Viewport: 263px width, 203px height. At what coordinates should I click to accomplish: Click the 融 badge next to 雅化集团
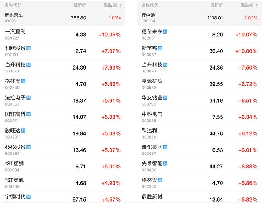click(165, 147)
